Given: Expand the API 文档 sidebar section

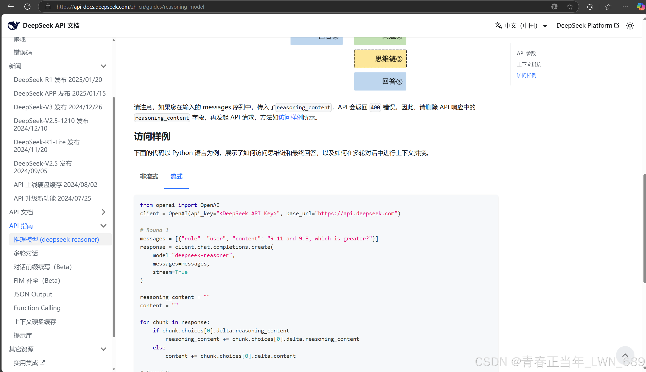Looking at the screenshot, I should (103, 212).
